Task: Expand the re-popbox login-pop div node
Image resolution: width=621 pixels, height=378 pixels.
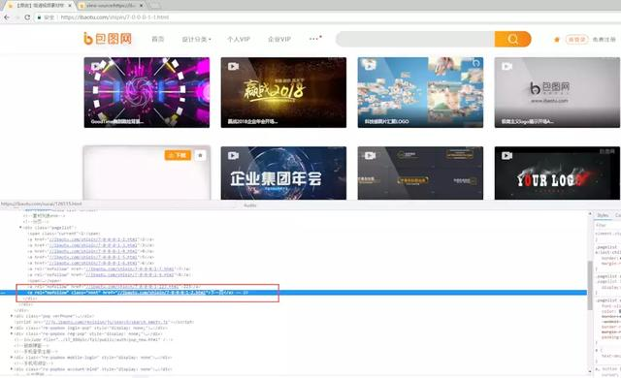Action: pyautogui.click(x=12, y=328)
